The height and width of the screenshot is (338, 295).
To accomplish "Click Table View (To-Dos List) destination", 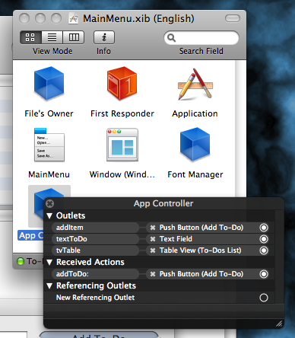I will (x=200, y=250).
